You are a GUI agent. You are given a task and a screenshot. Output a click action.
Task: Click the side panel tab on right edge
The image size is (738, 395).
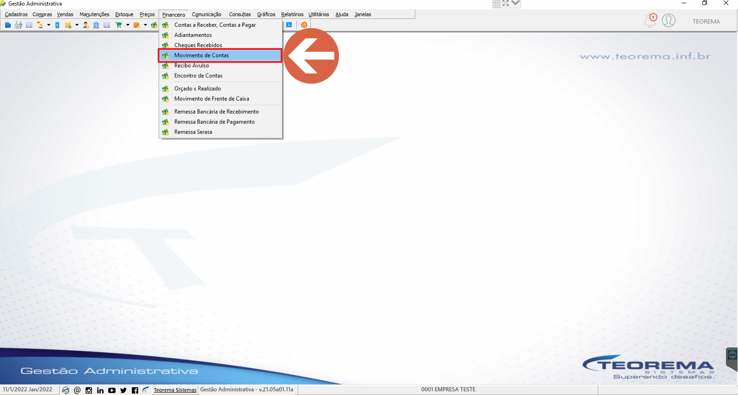coord(732,359)
